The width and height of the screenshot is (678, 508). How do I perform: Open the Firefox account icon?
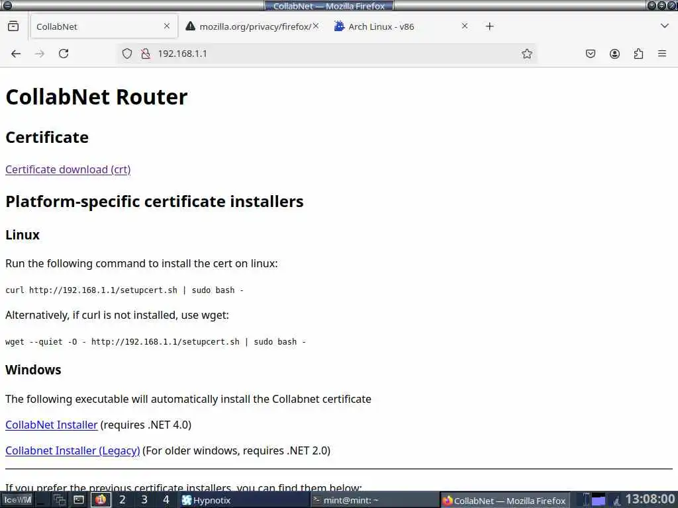coord(614,54)
